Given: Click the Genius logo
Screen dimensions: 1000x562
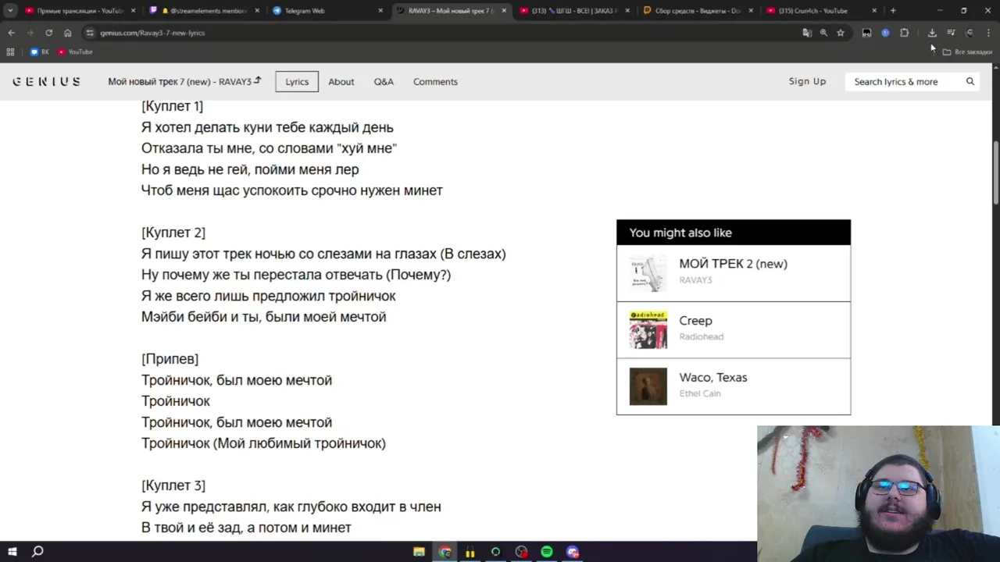Looking at the screenshot, I should pos(46,81).
